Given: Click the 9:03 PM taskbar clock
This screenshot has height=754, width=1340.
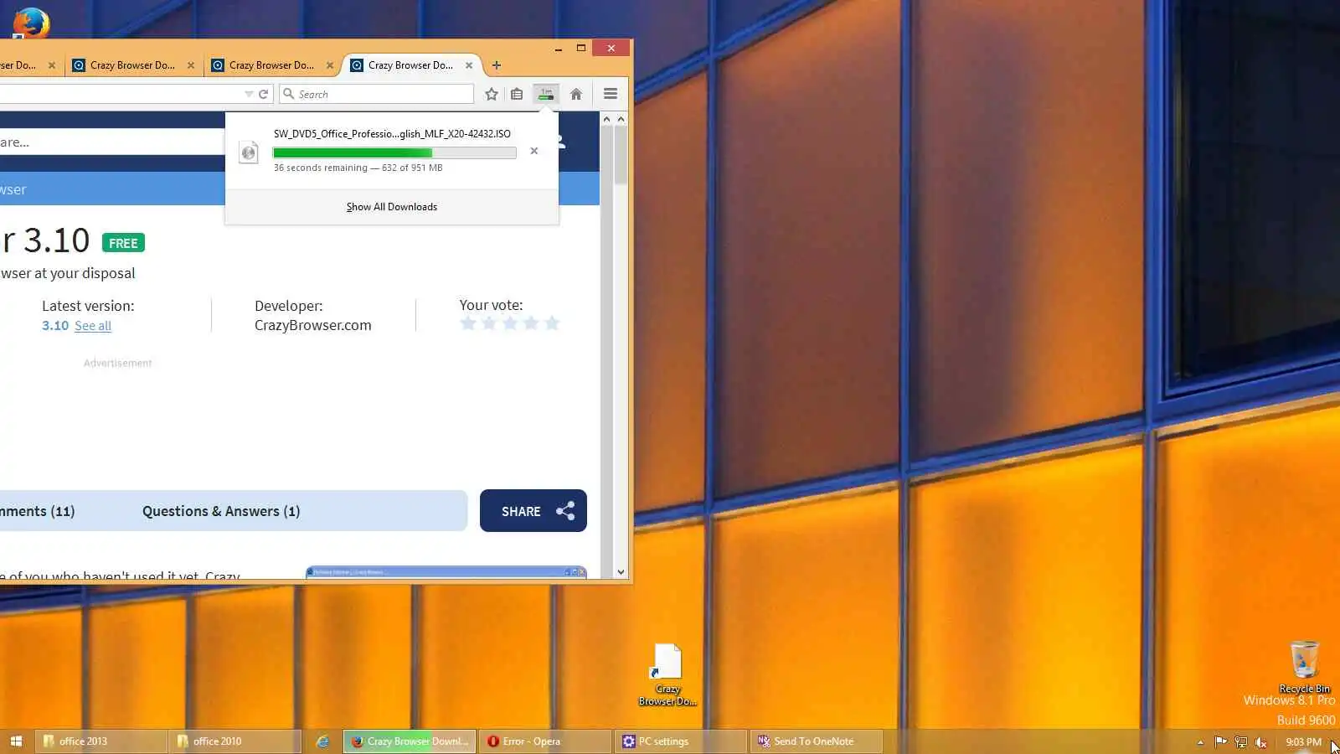Looking at the screenshot, I should tap(1303, 741).
